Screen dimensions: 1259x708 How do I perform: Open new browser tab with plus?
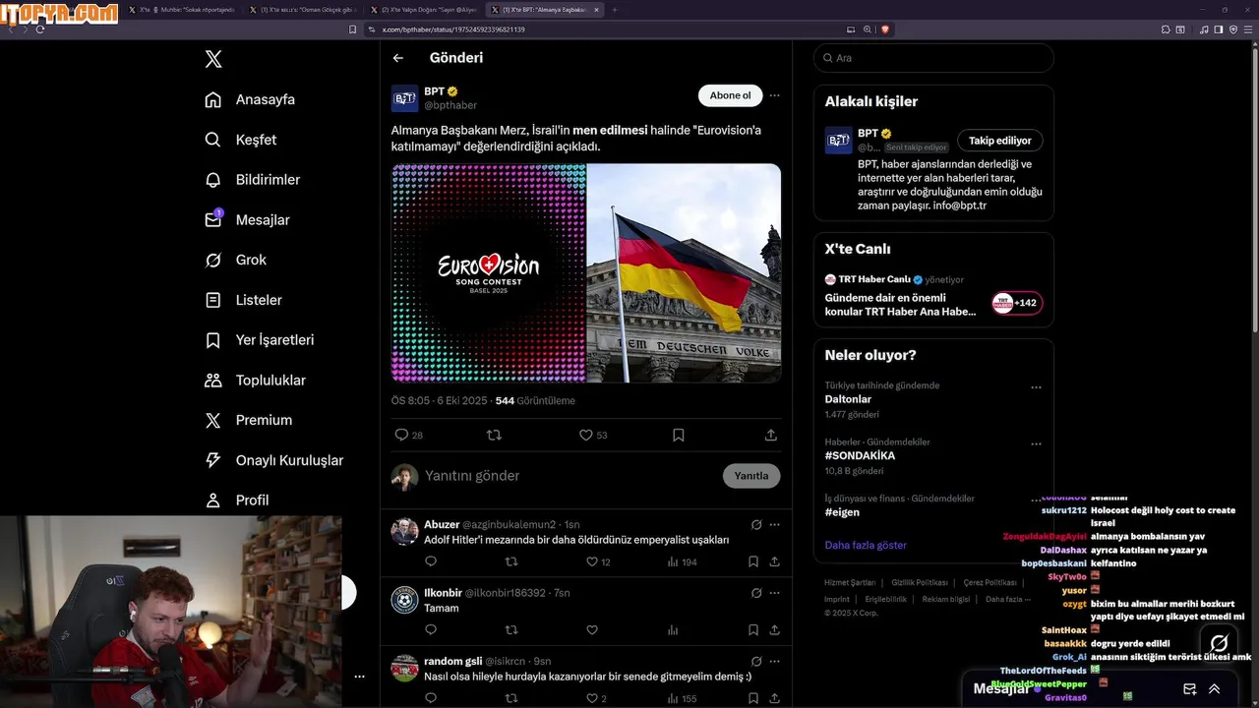coord(615,10)
